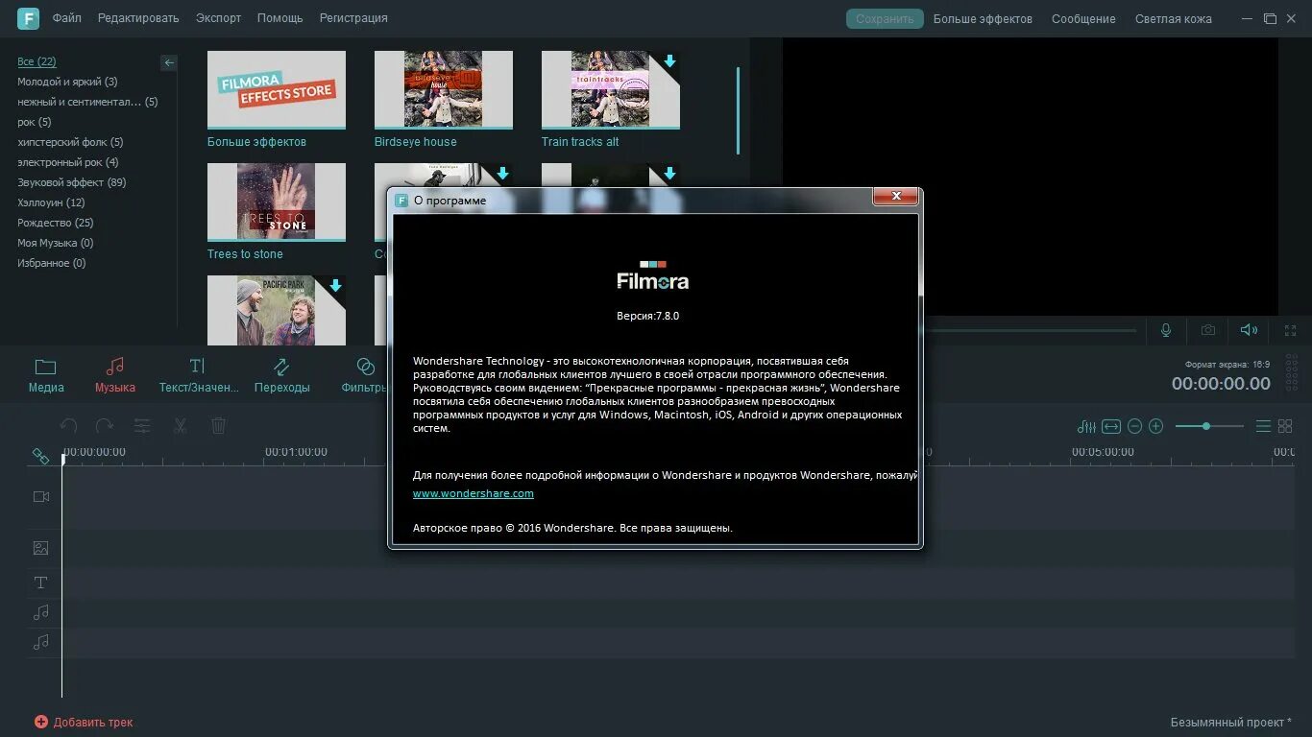The width and height of the screenshot is (1312, 737).
Task: Open the Экспорт menu
Action: coord(219,18)
